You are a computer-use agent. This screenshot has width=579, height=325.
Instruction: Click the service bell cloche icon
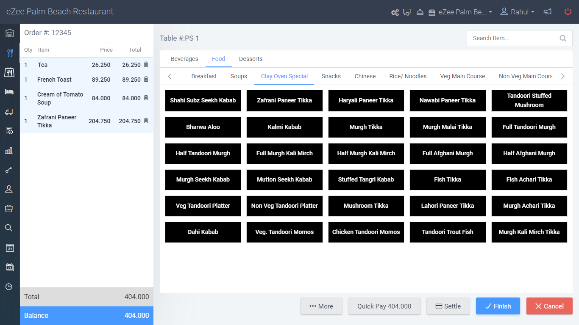coord(420,12)
